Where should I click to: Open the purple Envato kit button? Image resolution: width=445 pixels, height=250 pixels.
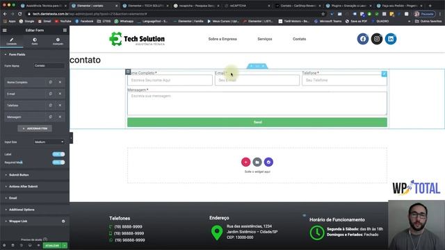(x=268, y=162)
